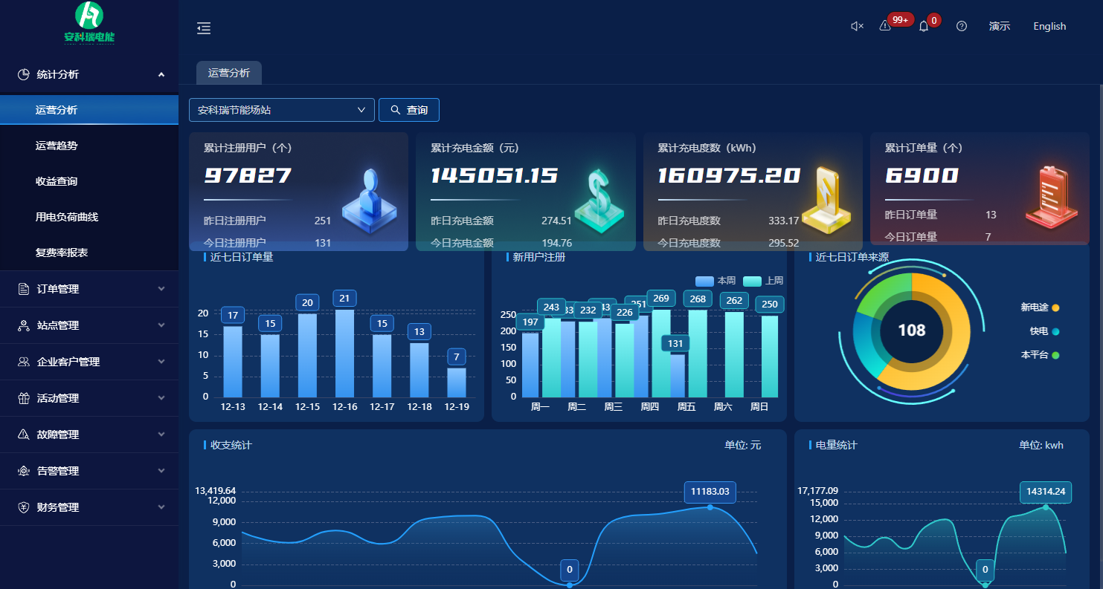Screen dimensions: 1103x589
Task: Open the 安科瑞节能场站 station dropdown
Action: pos(281,110)
